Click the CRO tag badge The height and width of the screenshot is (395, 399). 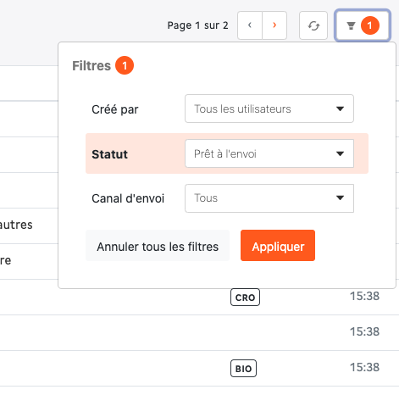click(x=245, y=298)
